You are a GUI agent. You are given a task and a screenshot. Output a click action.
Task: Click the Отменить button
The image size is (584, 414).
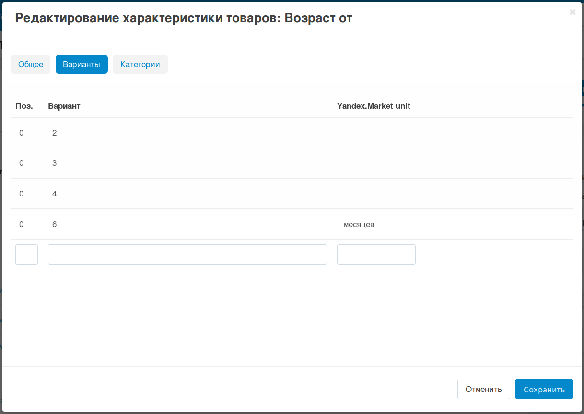(x=483, y=389)
